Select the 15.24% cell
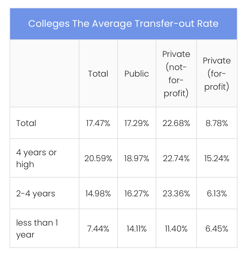This screenshot has width=247, height=253. [217, 158]
